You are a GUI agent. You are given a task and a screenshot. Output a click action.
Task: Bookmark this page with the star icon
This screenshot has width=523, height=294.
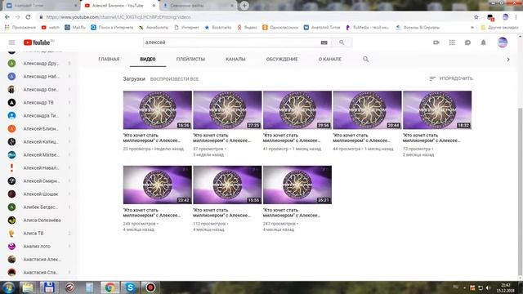coord(476,17)
